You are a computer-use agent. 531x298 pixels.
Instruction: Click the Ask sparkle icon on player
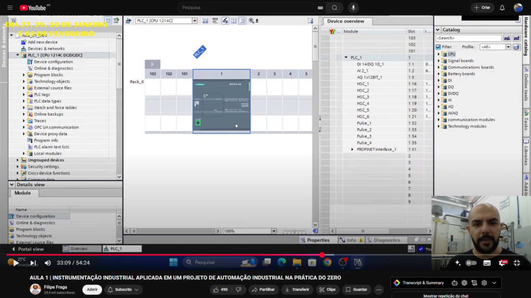458,263
